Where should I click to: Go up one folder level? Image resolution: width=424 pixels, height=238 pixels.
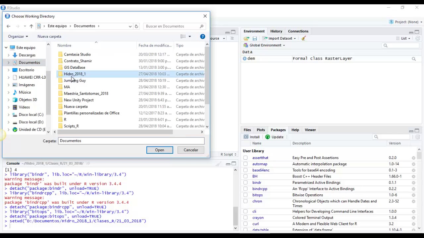pyautogui.click(x=31, y=26)
